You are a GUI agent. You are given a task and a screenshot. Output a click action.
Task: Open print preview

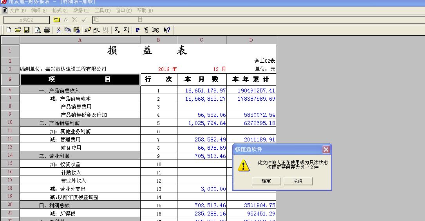(38, 30)
